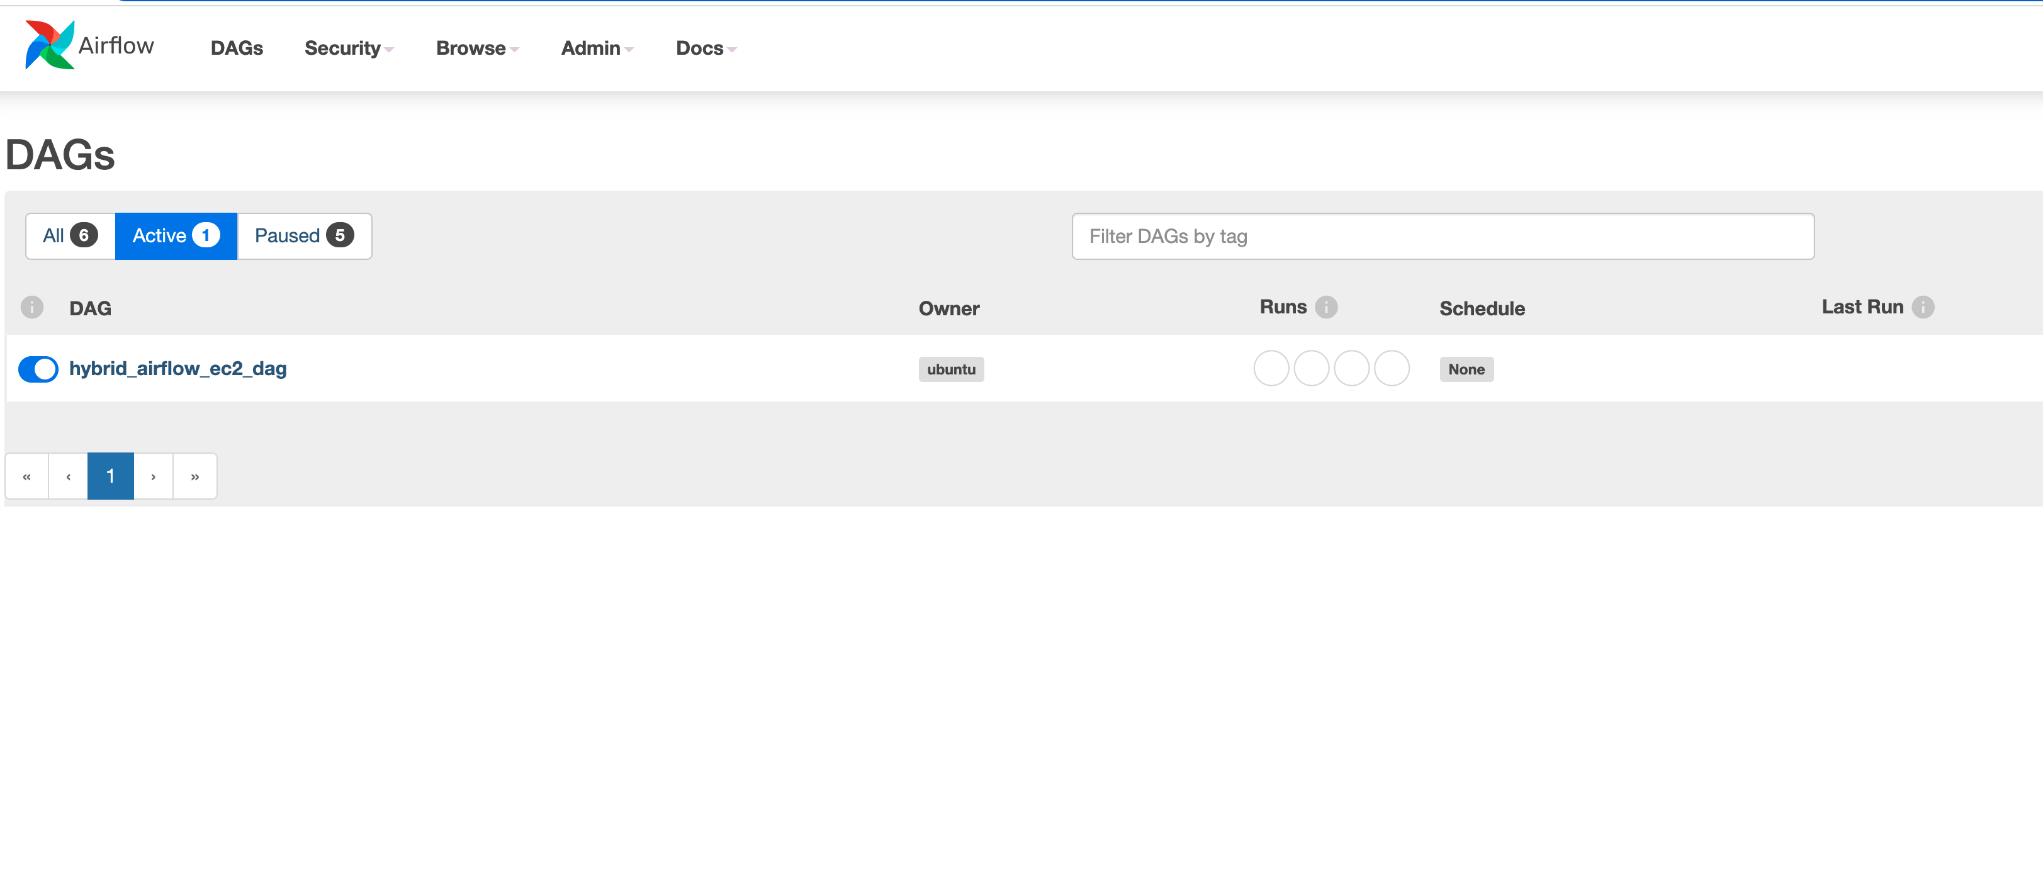This screenshot has width=2043, height=876.
Task: Click the fourth run status circle
Action: coord(1391,369)
